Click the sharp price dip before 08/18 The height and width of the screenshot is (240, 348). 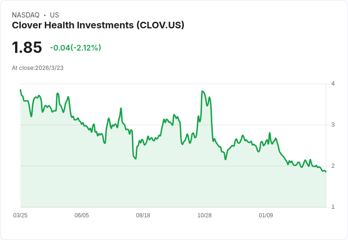tap(136, 159)
